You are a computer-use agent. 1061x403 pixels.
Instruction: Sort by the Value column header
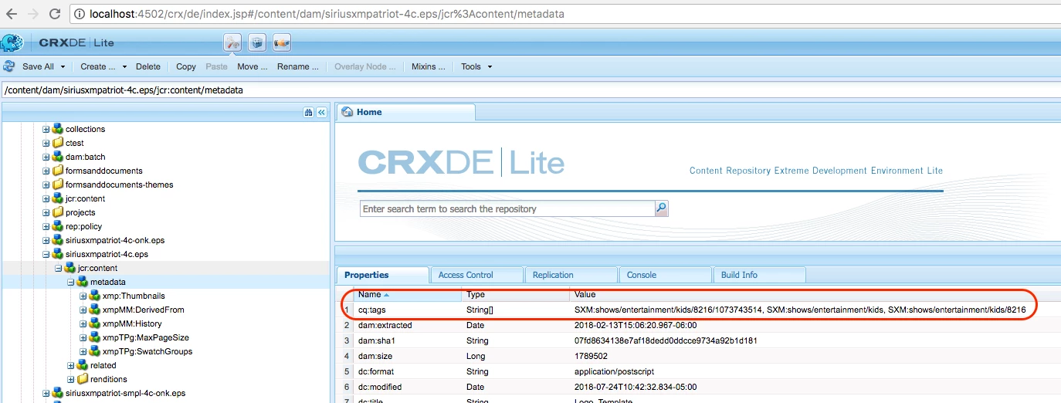click(815, 294)
